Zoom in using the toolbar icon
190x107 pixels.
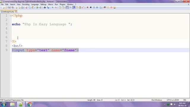53,7
